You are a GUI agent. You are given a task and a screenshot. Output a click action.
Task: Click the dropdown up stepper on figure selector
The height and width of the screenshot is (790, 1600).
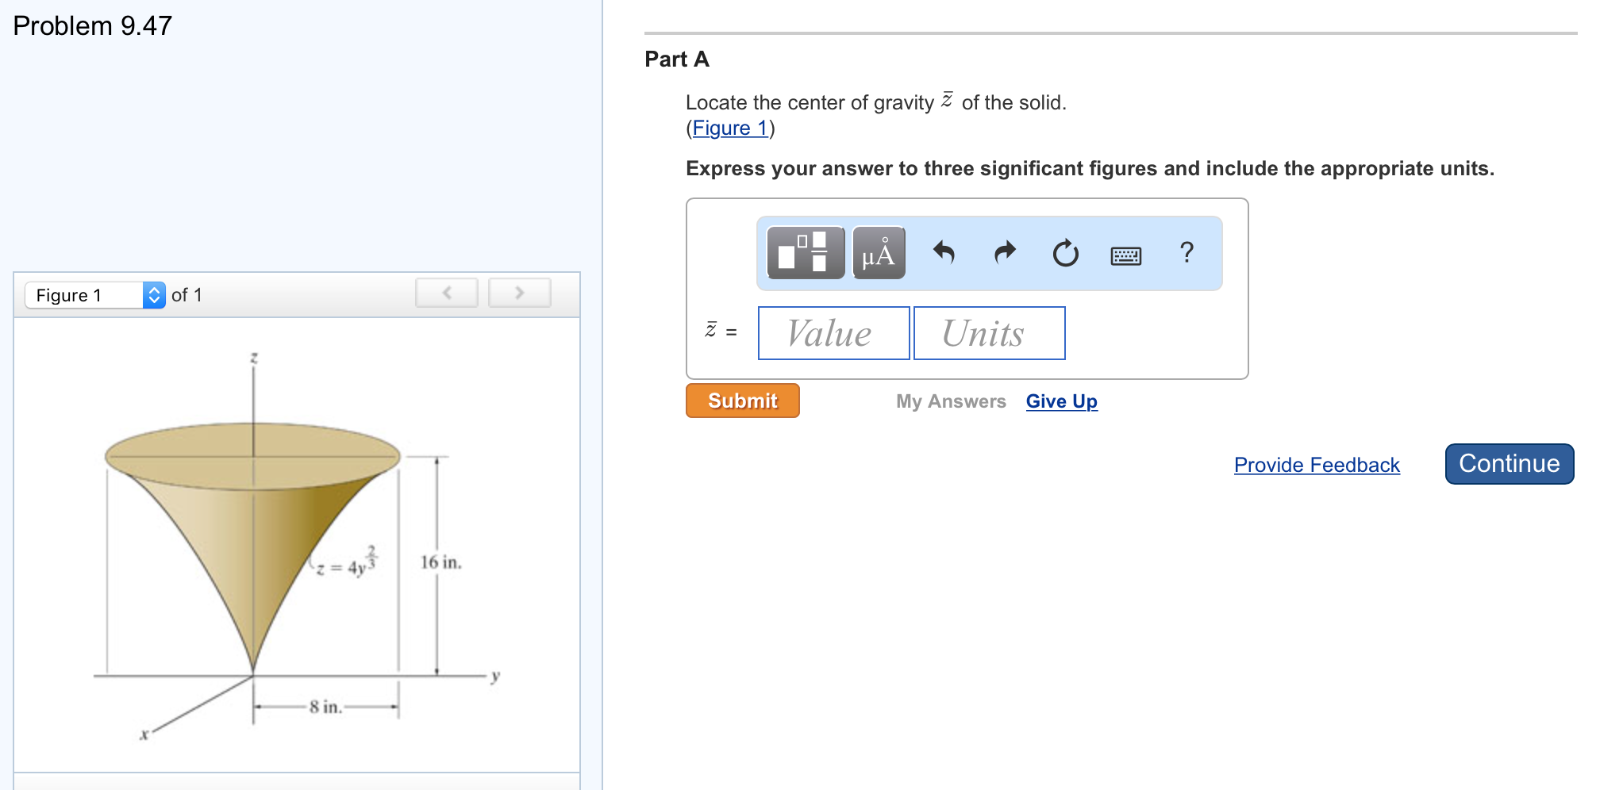pos(153,290)
